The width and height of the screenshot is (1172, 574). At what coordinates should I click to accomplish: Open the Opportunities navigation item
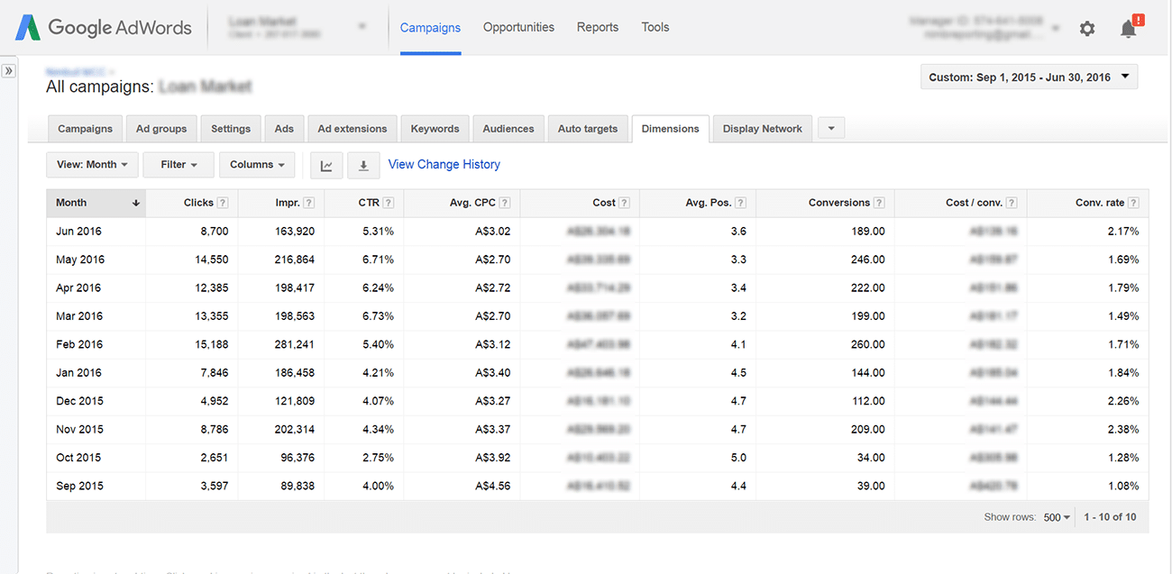(x=518, y=27)
